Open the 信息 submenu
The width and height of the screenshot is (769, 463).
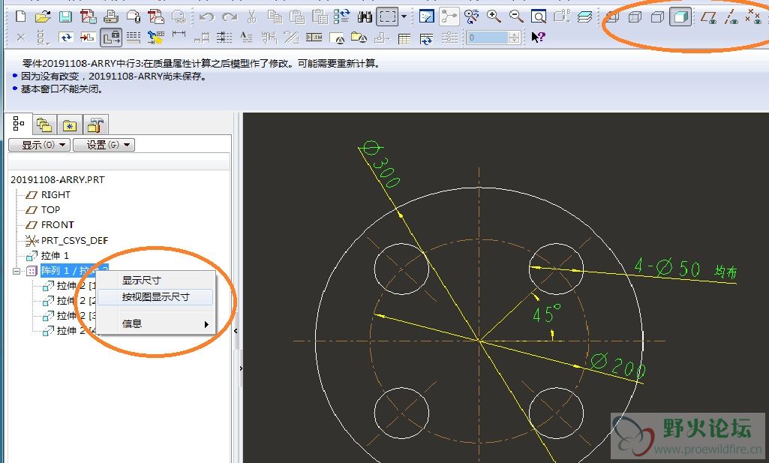[x=165, y=324]
